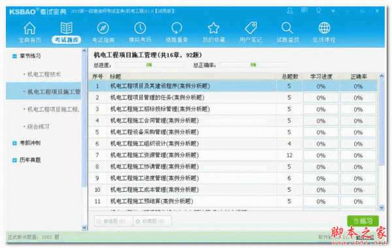Image resolution: width=392 pixels, height=248 pixels.
Task: Click the chapter heading 机电工程项目施工管理(共16章,92题)
Action: 148,55
